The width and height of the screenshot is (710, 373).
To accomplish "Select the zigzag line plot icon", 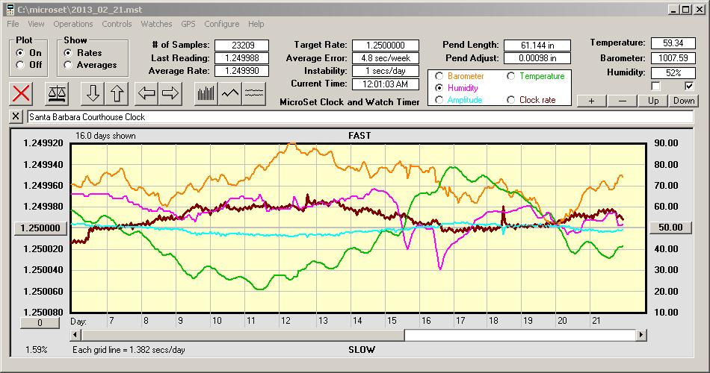I will (x=230, y=93).
